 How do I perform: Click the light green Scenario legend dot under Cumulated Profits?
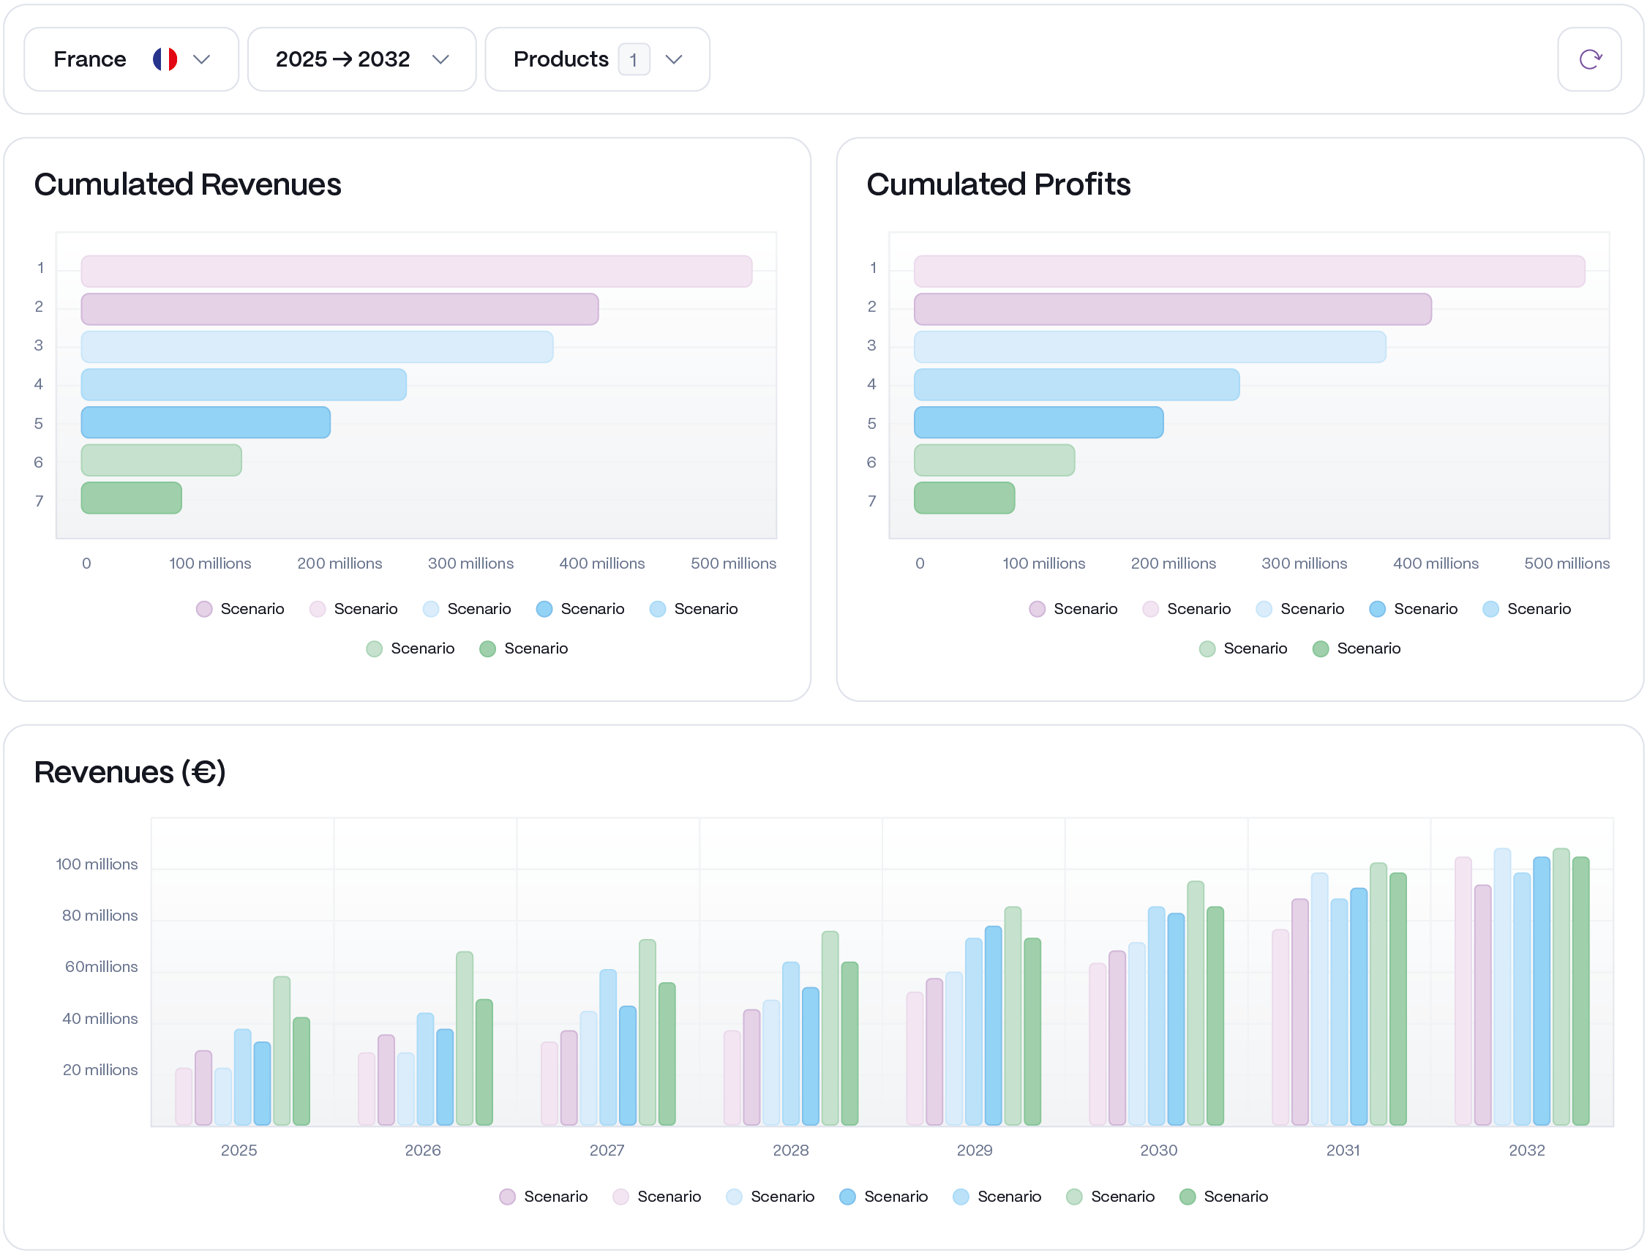1208,648
